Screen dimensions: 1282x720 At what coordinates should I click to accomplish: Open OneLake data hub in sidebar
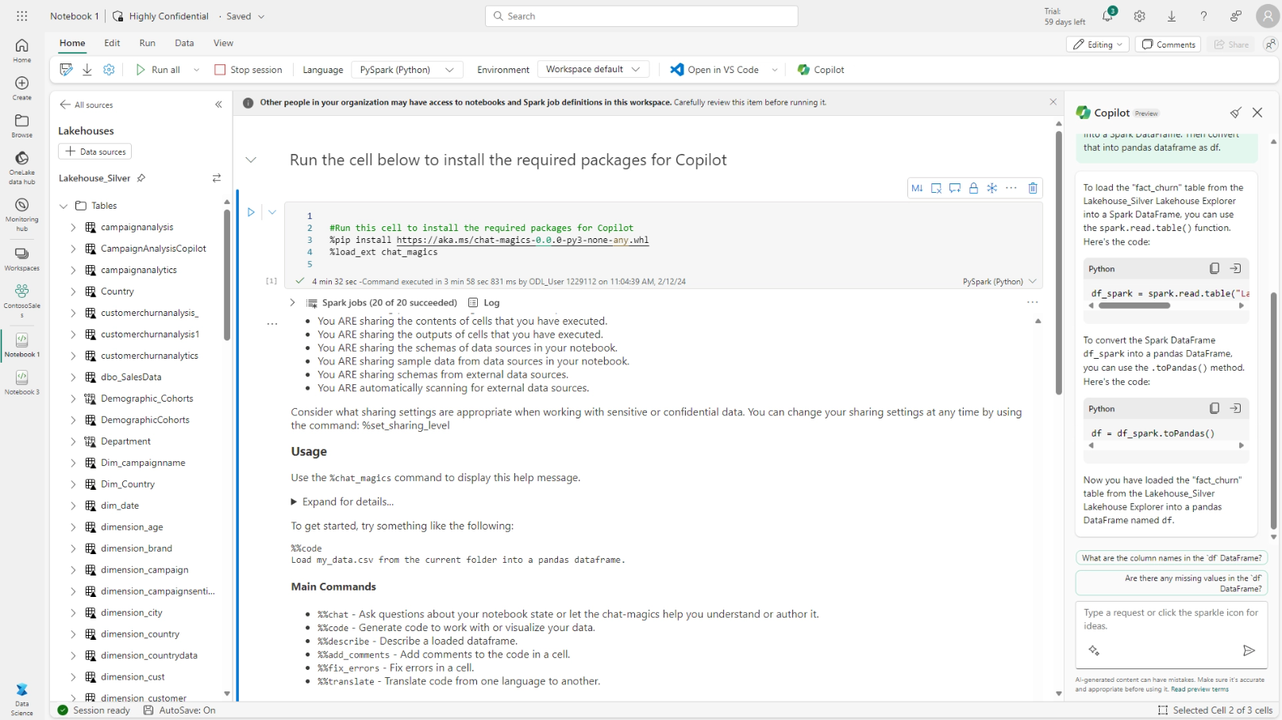(x=21, y=167)
